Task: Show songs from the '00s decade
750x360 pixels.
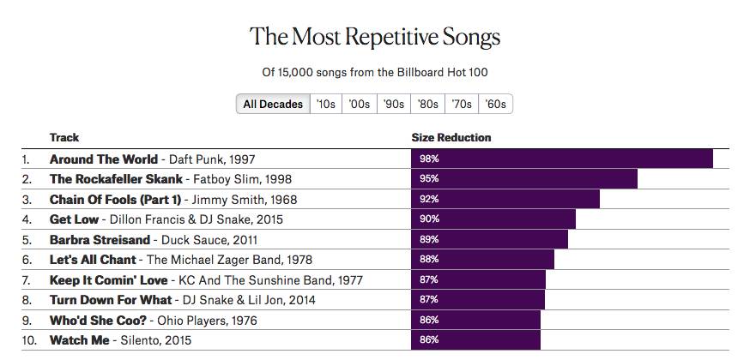Action: pyautogui.click(x=360, y=104)
